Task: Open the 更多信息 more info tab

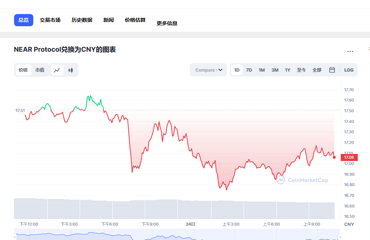Action: coord(167,23)
